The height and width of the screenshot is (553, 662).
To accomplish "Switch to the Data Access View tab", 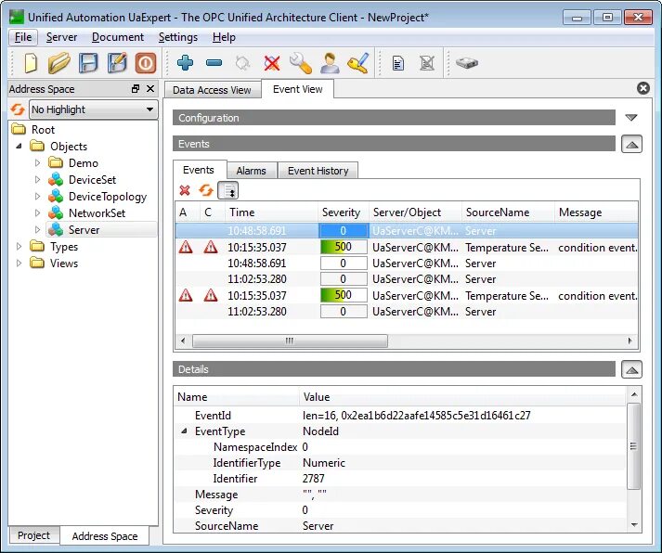I will [x=212, y=90].
